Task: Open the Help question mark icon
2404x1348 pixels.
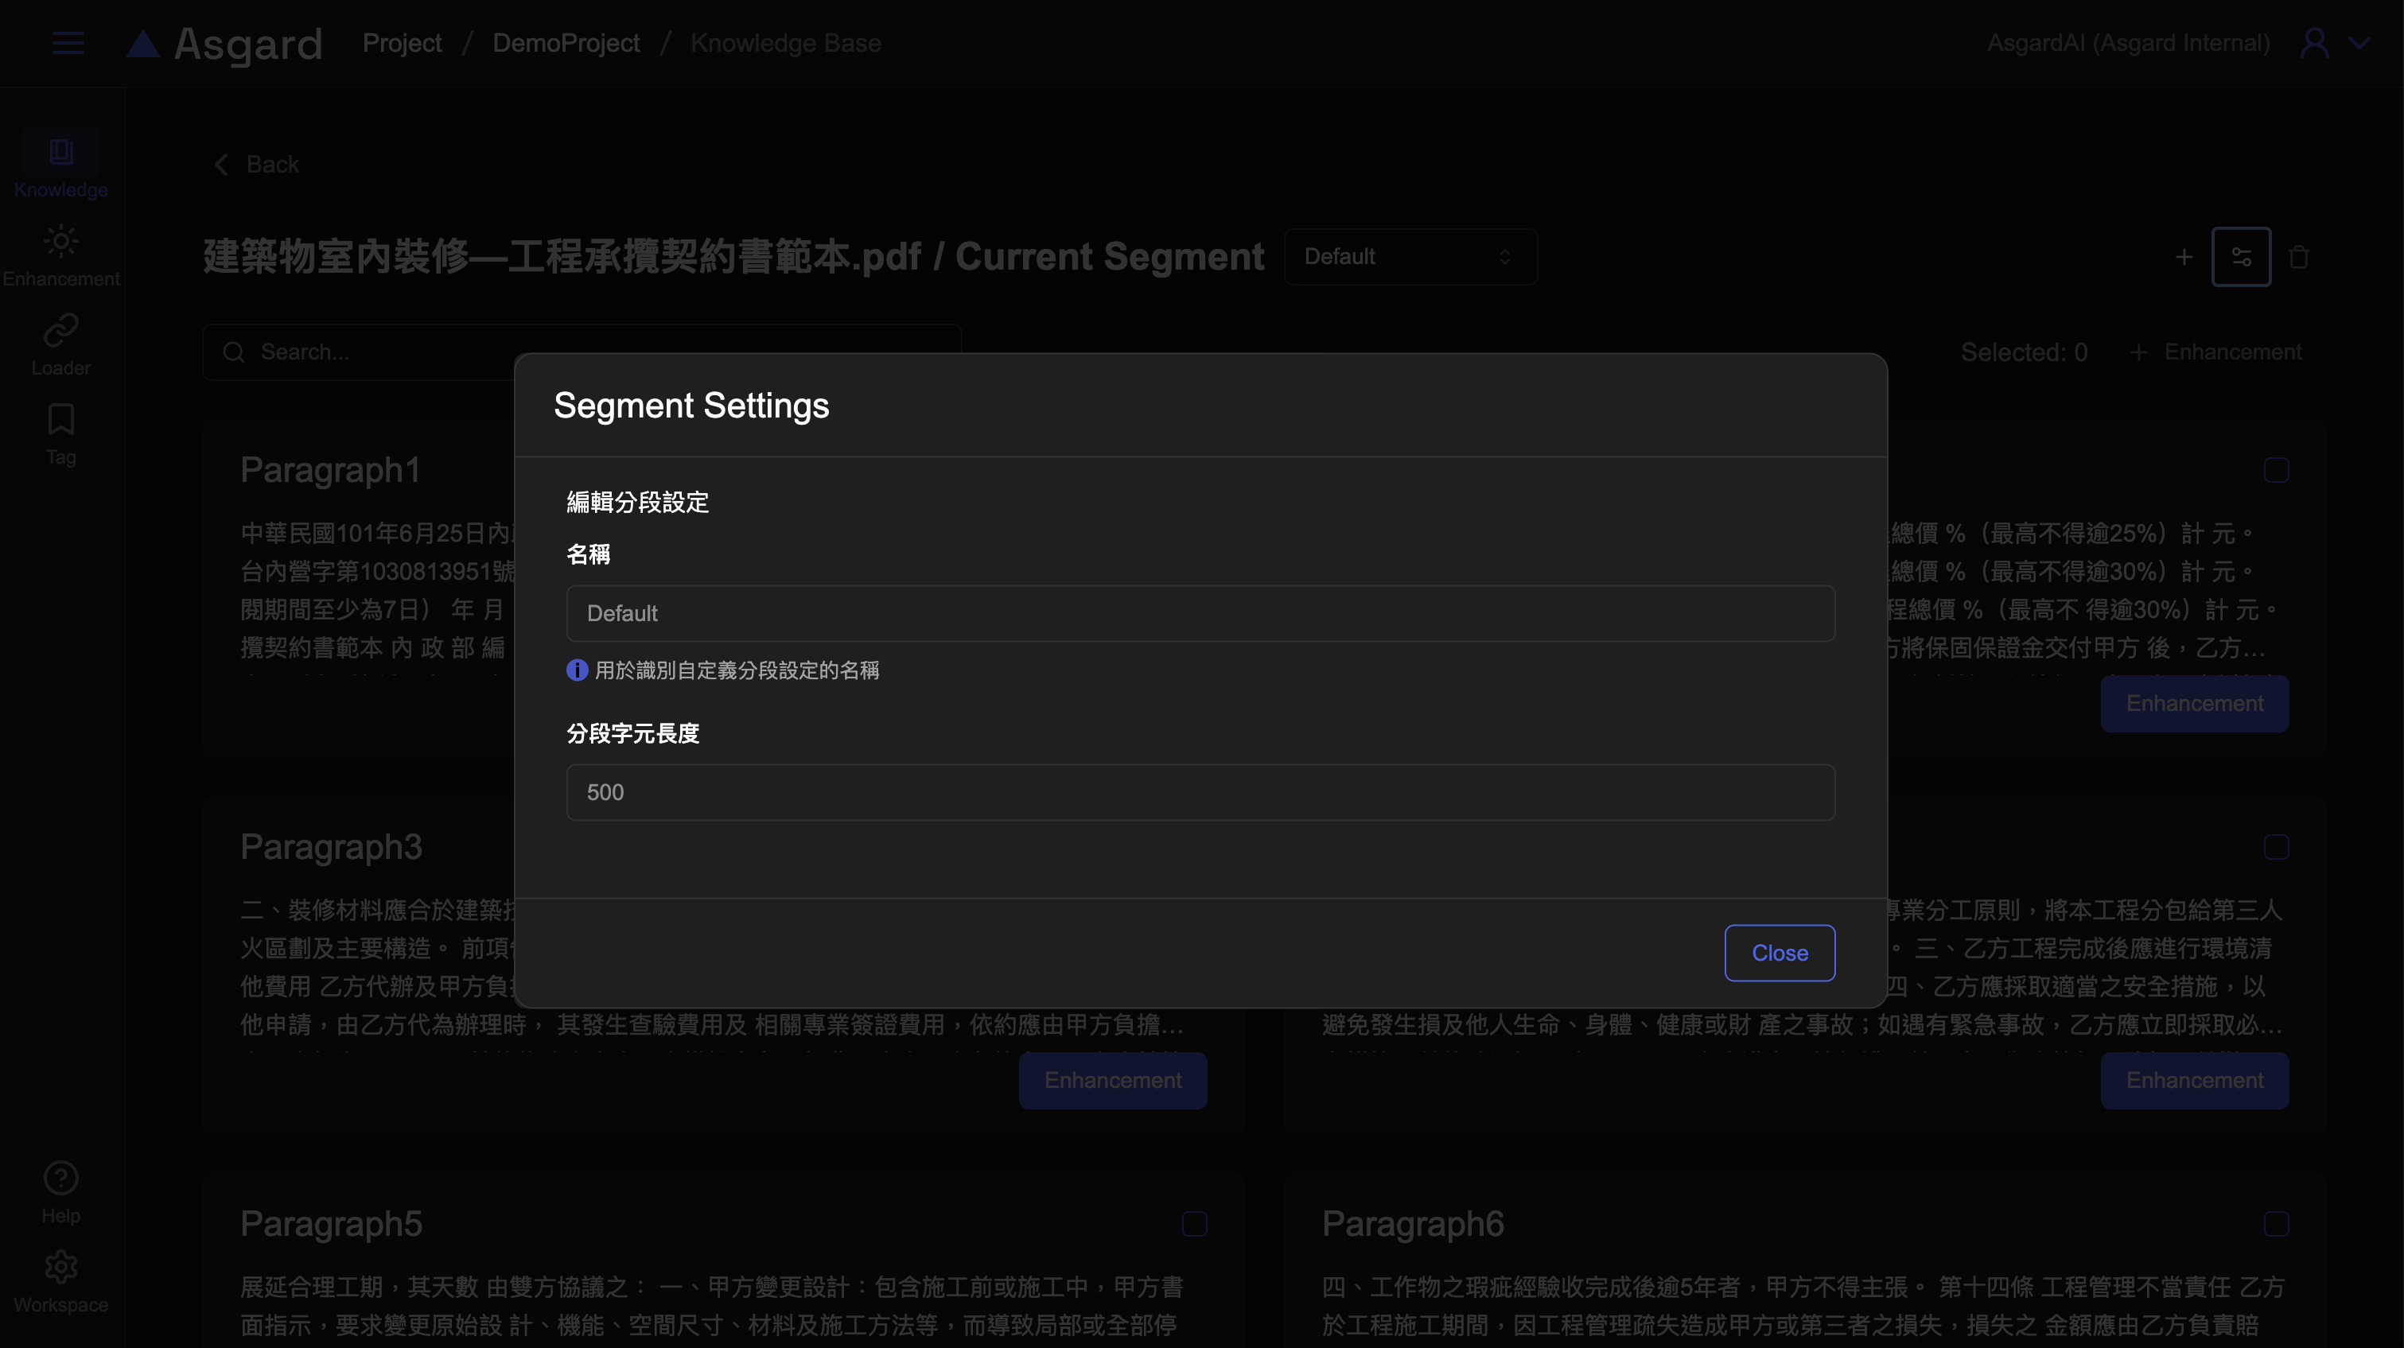Action: click(60, 1179)
